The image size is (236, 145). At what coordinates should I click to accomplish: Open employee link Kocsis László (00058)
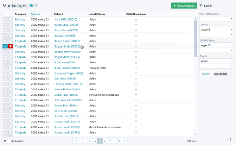(67, 127)
